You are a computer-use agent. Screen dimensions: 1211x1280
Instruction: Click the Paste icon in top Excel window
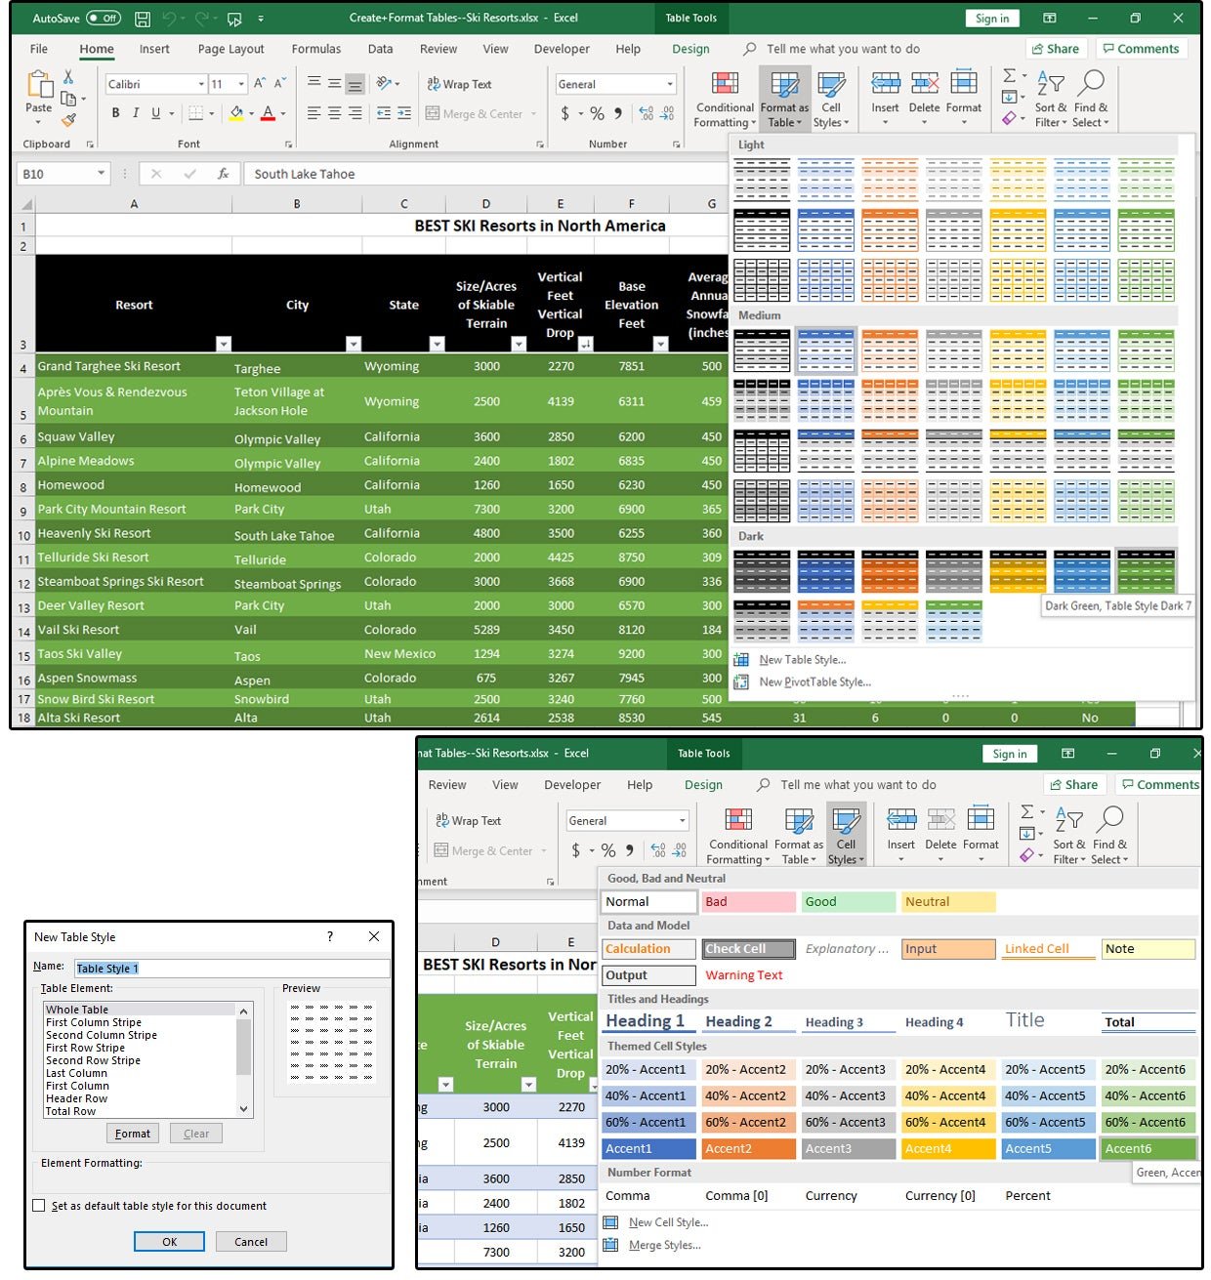click(x=39, y=85)
